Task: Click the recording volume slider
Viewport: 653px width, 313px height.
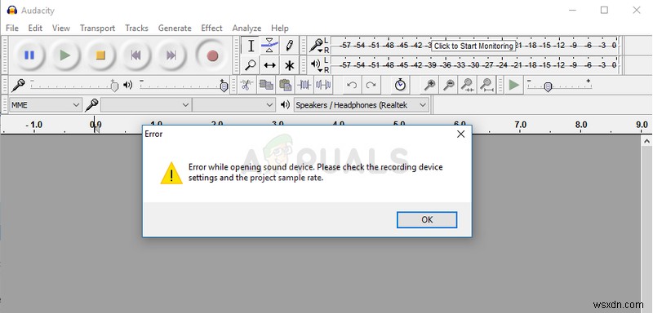Action: pyautogui.click(x=74, y=86)
